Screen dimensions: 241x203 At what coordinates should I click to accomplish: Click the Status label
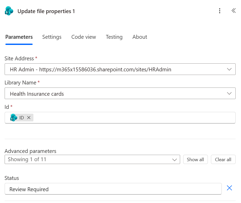click(x=12, y=178)
